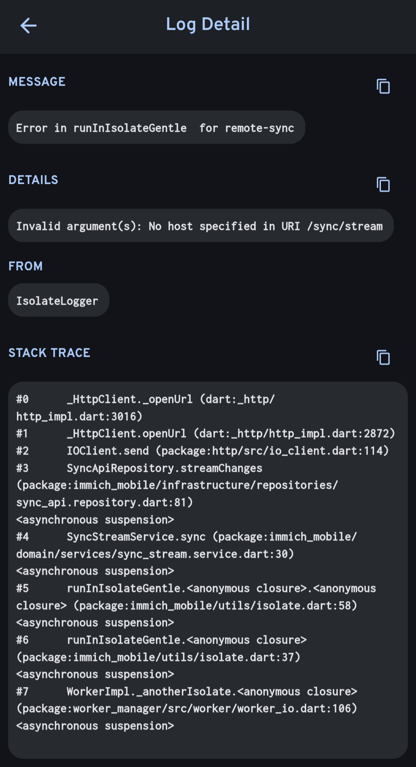Click the MESSAGE section heading
Viewport: 416px width, 767px height.
(37, 82)
